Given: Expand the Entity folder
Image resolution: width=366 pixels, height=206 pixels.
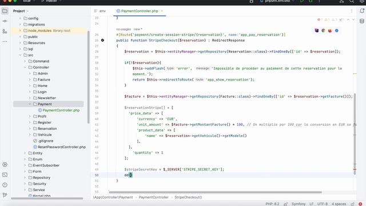Looking at the screenshot, I should click(25, 153).
